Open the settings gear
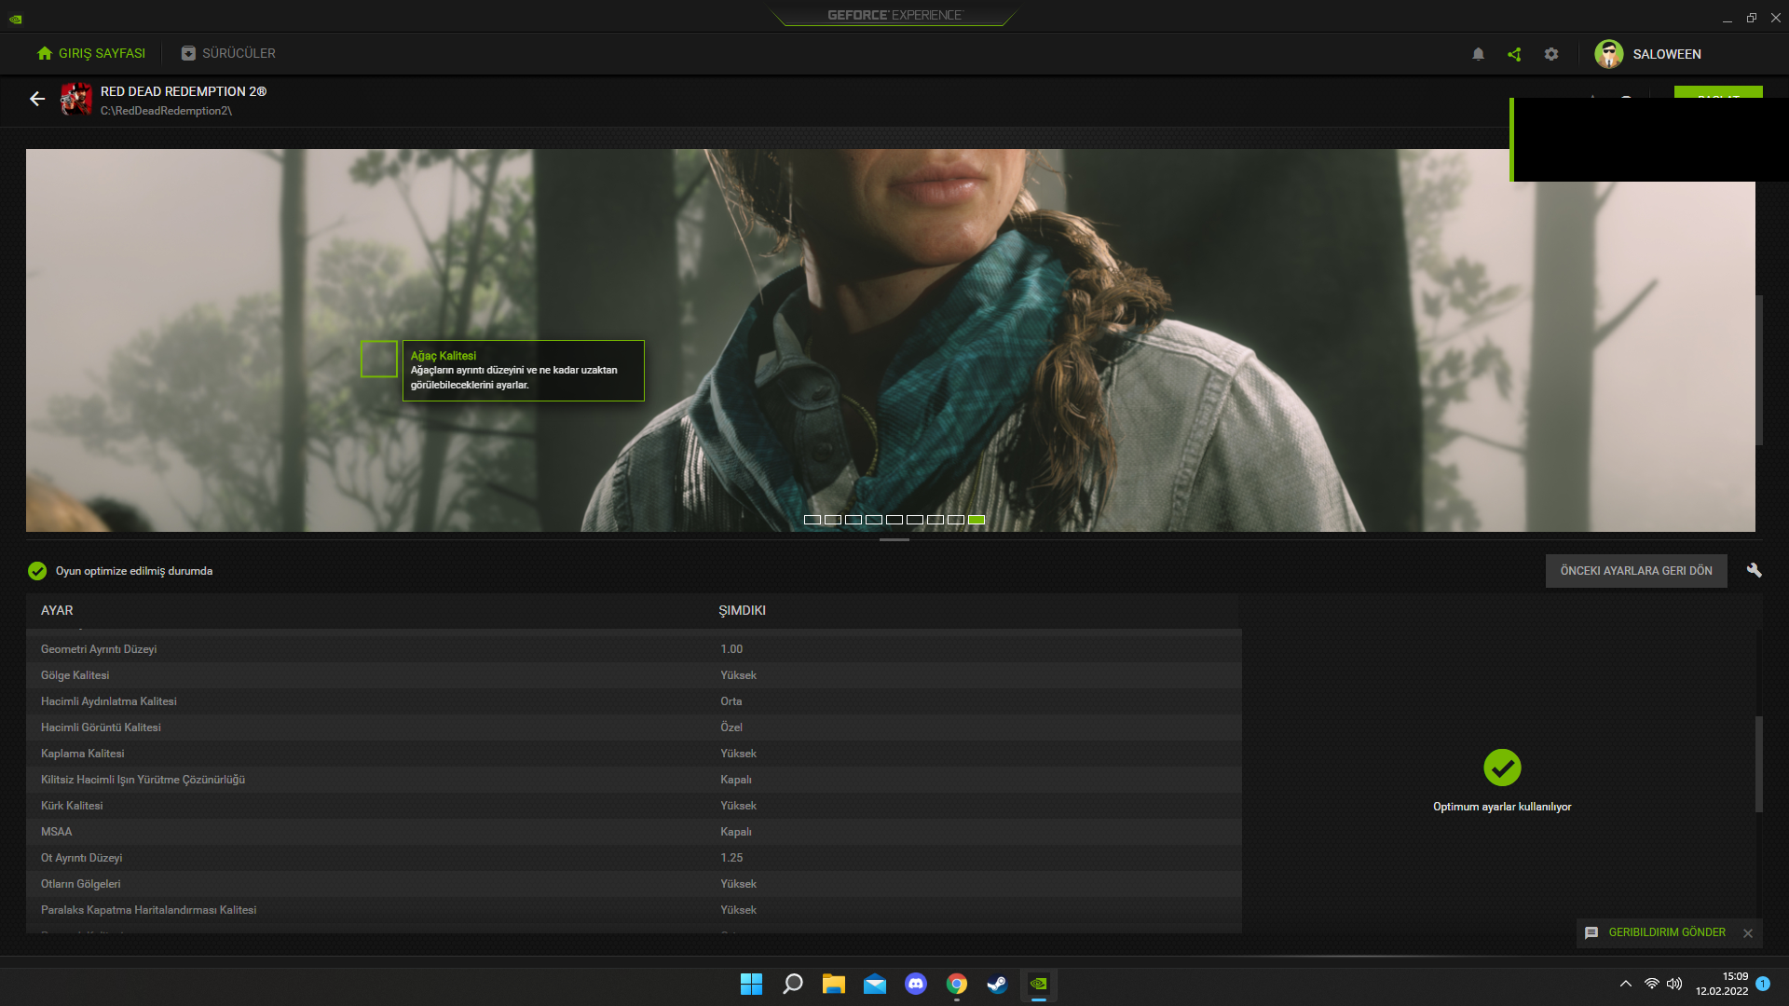Viewport: 1789px width, 1006px height. pyautogui.click(x=1551, y=54)
